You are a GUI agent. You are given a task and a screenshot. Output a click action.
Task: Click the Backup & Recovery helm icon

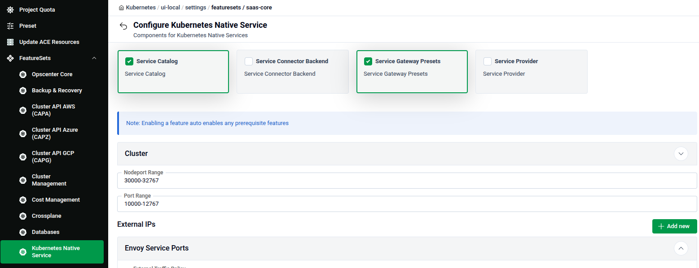[x=23, y=91]
